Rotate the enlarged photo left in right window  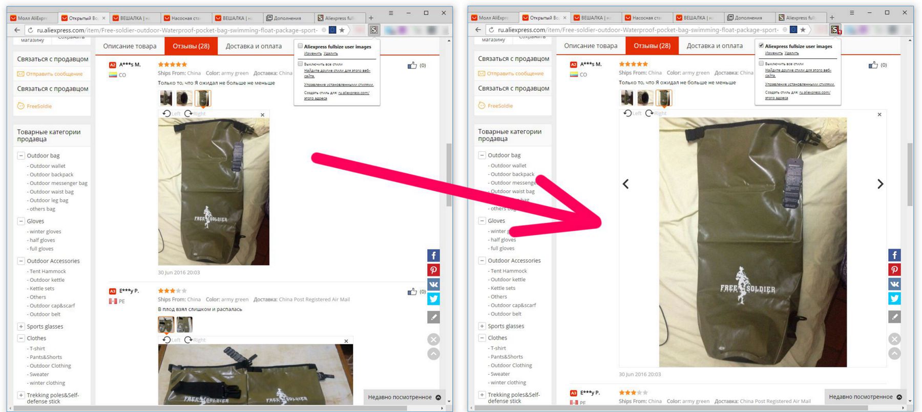pyautogui.click(x=632, y=113)
